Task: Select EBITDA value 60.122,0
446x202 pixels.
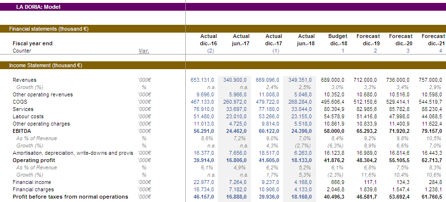Action: tap(269, 131)
